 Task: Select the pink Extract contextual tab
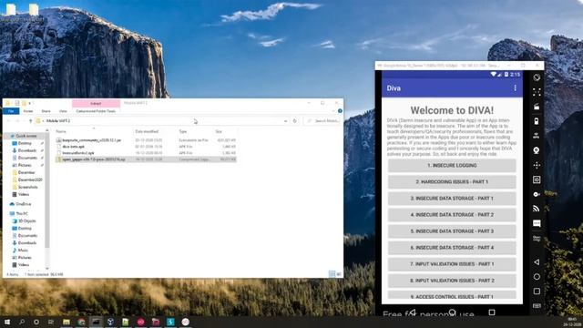coord(96,103)
